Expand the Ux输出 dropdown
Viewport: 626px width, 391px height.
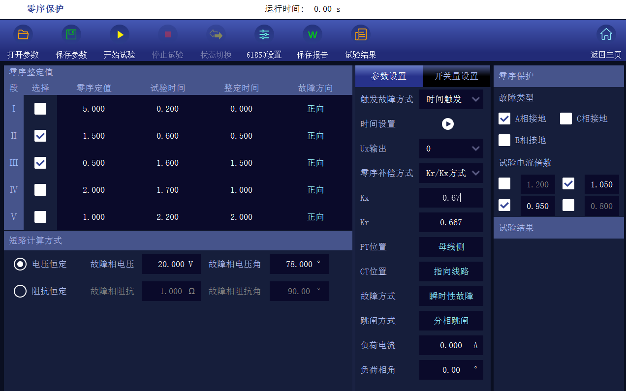[451, 149]
